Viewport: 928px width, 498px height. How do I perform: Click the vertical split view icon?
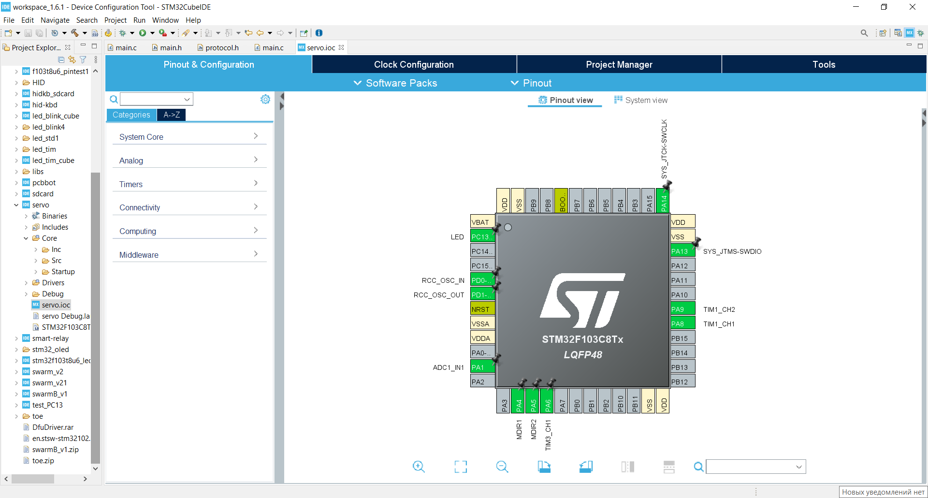(x=627, y=467)
